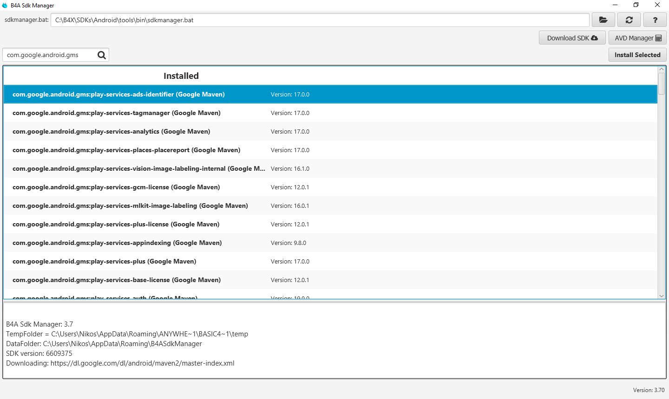Click Install Selected button
The width and height of the screenshot is (669, 399).
(637, 55)
